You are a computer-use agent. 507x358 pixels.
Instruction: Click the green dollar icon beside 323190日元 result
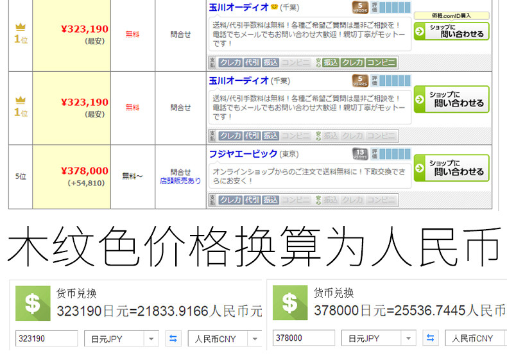pos(33,303)
